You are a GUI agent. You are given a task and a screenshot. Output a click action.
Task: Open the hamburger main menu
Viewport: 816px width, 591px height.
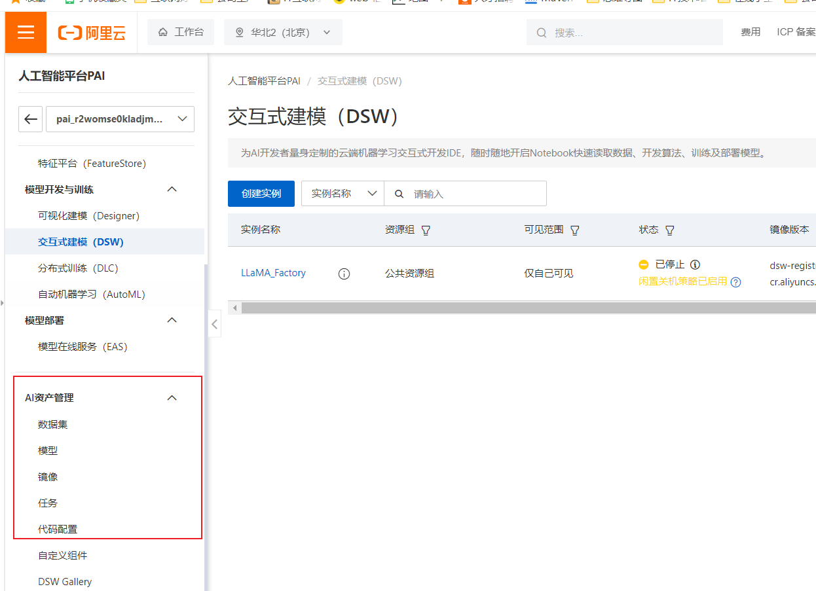click(x=26, y=32)
